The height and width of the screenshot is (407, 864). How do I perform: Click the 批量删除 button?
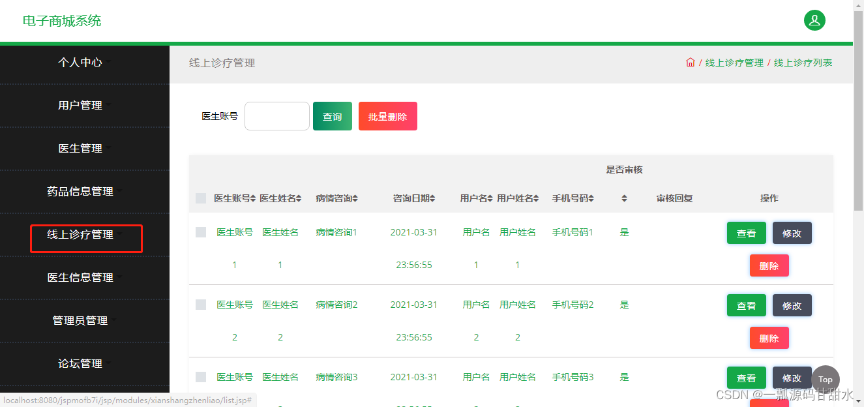(x=388, y=116)
